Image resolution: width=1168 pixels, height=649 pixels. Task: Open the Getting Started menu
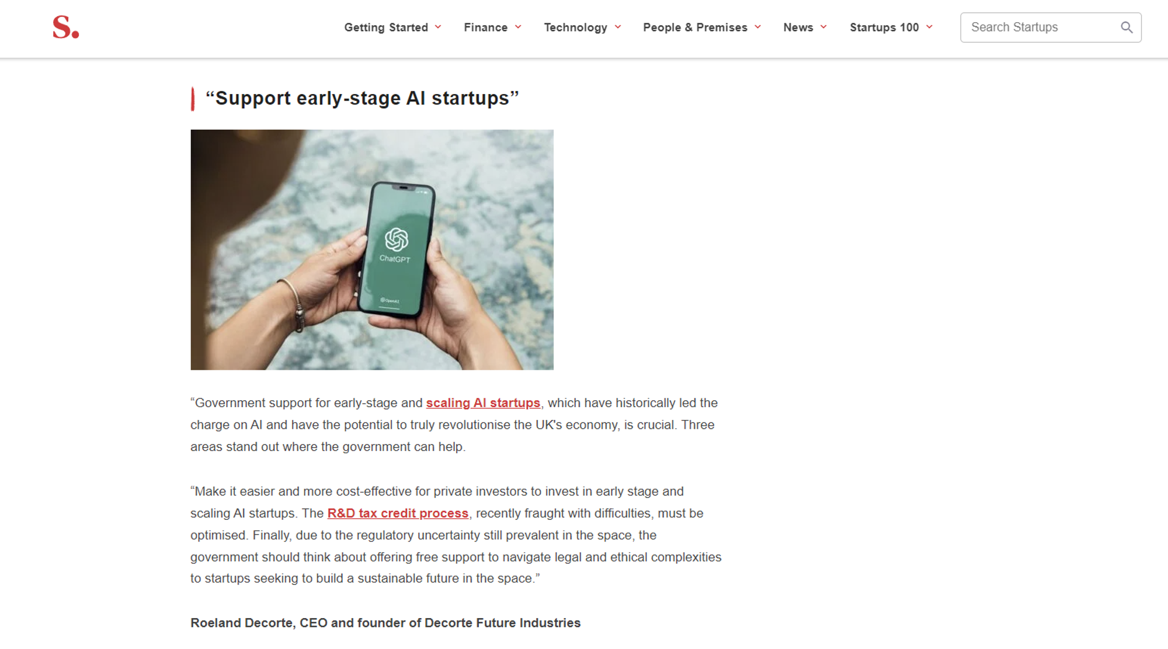click(386, 27)
